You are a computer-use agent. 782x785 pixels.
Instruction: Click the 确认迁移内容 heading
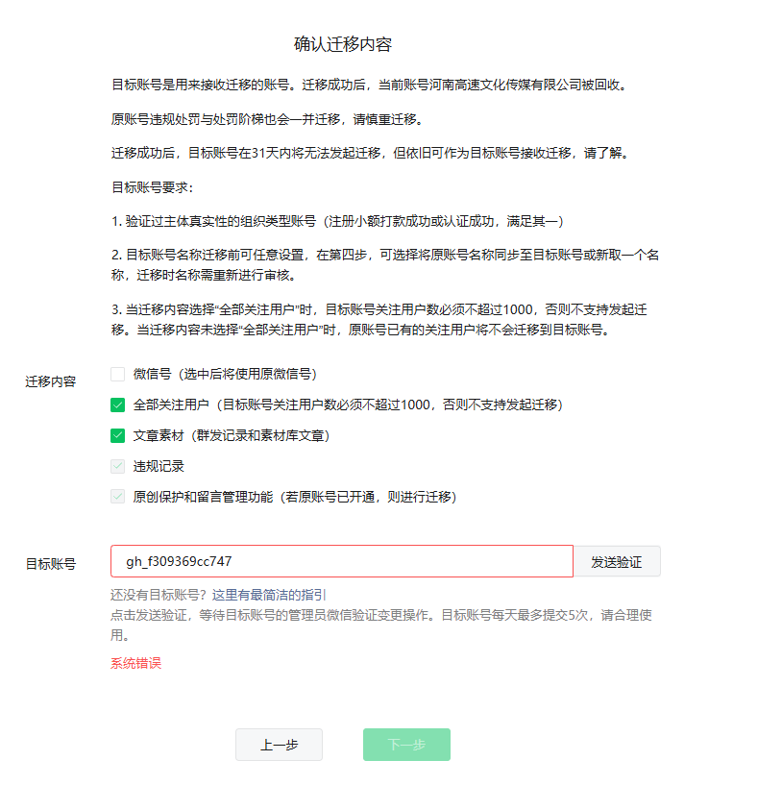[x=342, y=44]
